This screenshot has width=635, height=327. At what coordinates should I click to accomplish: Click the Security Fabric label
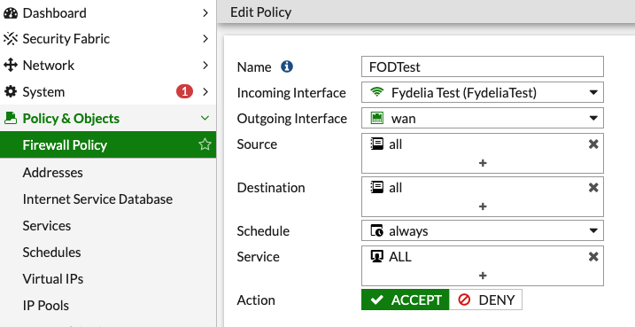pyautogui.click(x=66, y=39)
